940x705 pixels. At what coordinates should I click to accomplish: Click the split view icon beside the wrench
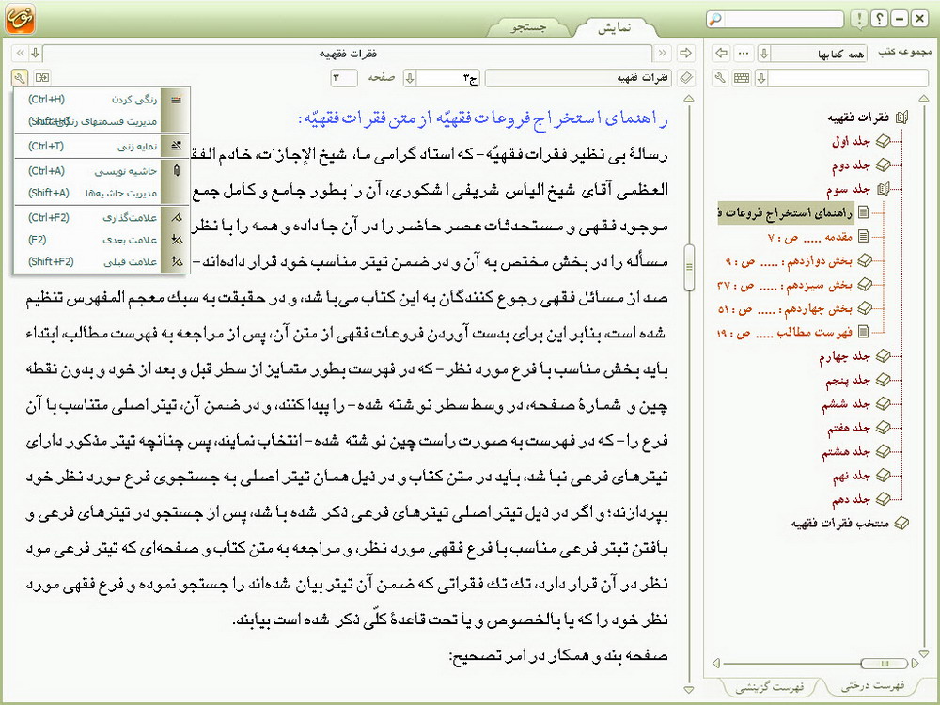click(x=42, y=77)
